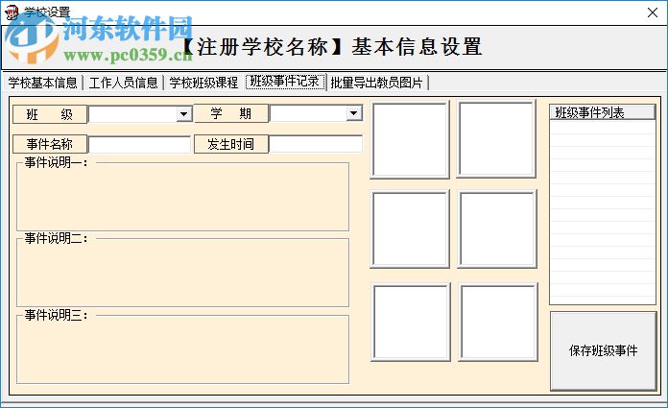Click the 班级 label button
The image size is (668, 408).
point(50,114)
